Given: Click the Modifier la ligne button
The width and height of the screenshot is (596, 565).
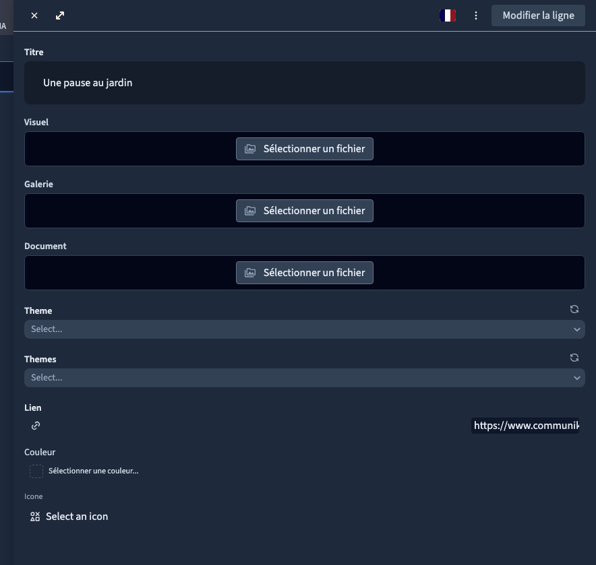Looking at the screenshot, I should (538, 15).
